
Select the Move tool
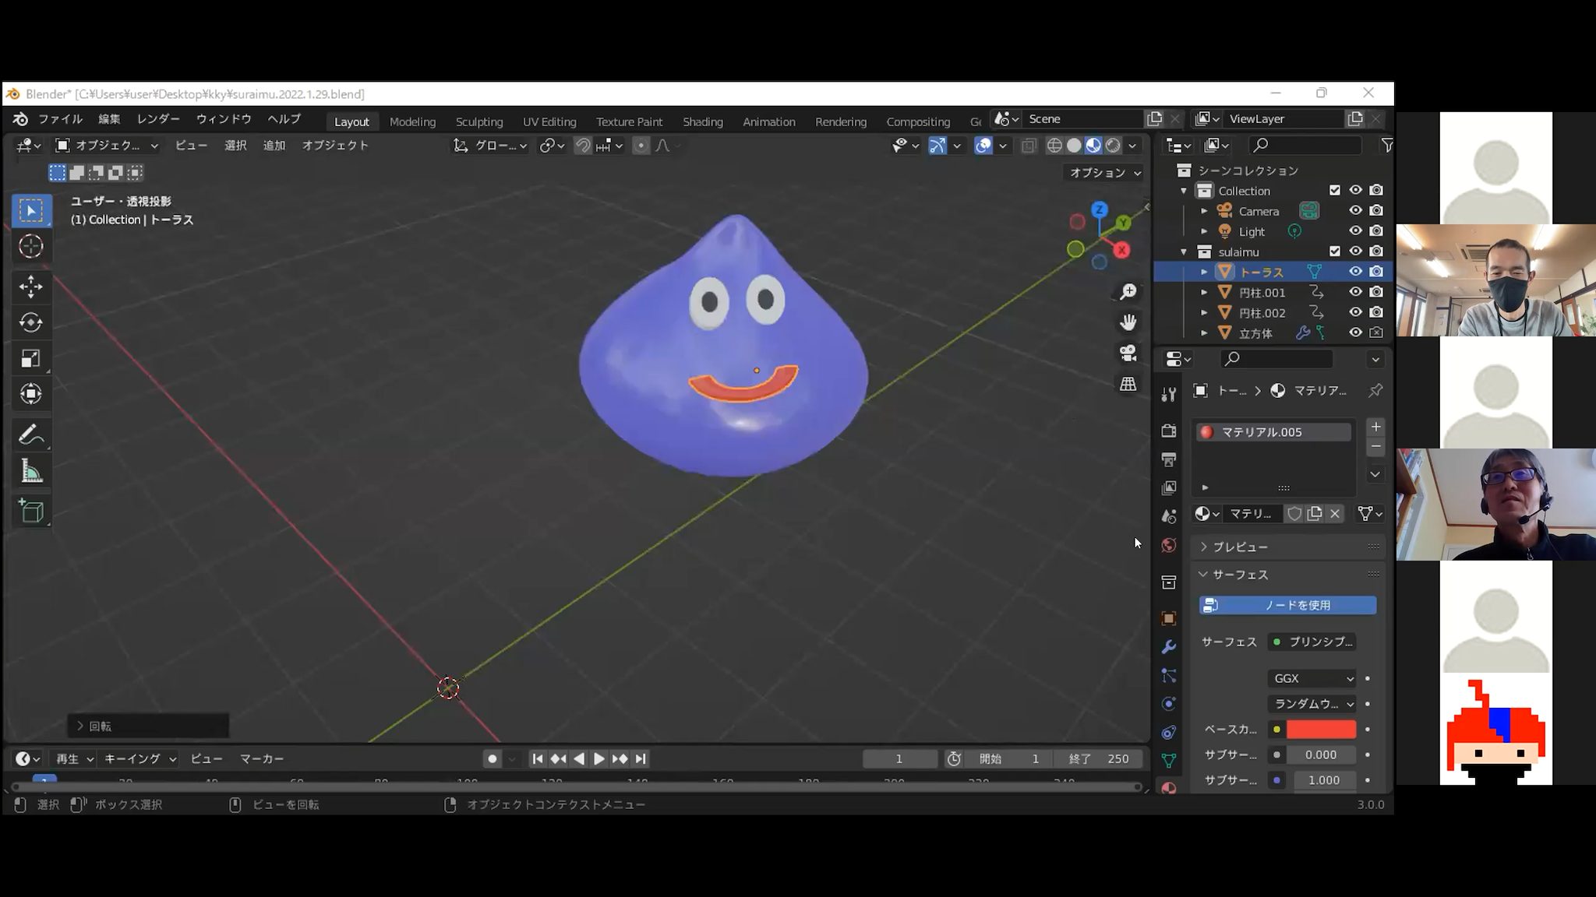click(31, 287)
